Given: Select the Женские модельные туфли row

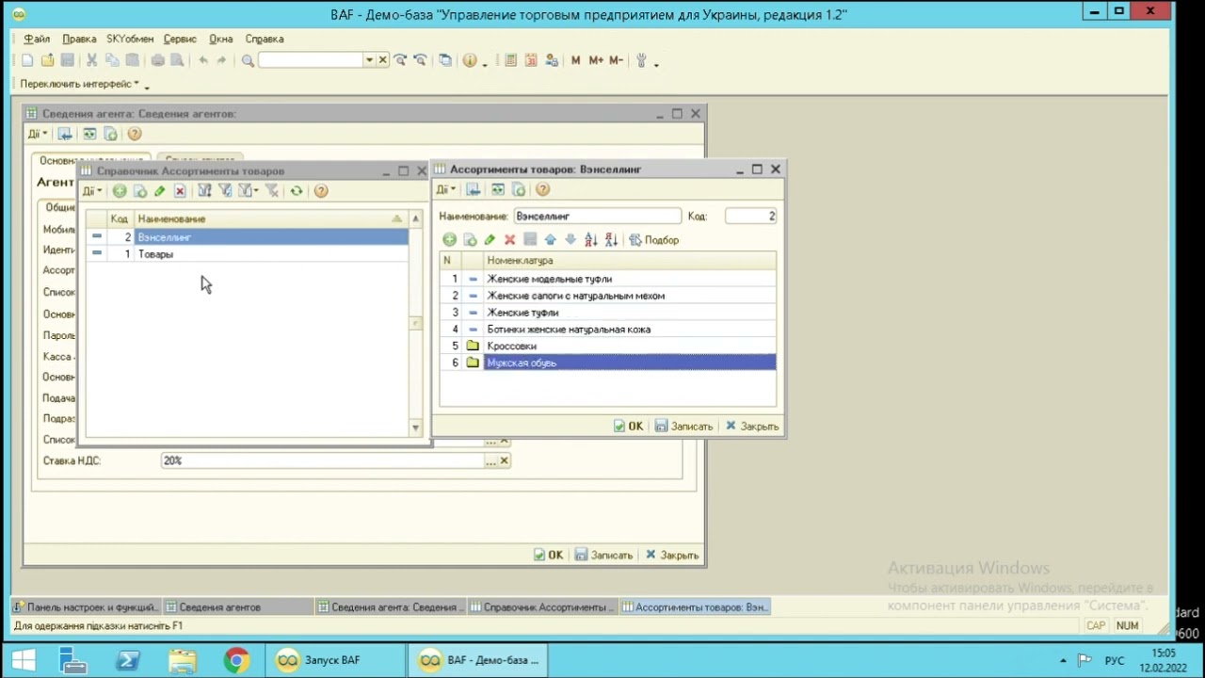Looking at the screenshot, I should 608,279.
